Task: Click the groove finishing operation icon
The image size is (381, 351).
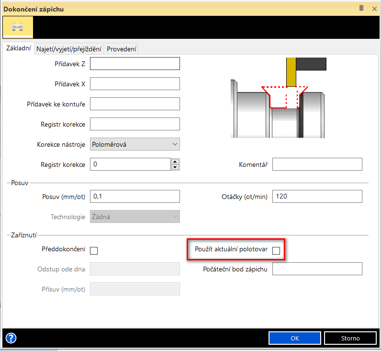Action: tap(18, 27)
